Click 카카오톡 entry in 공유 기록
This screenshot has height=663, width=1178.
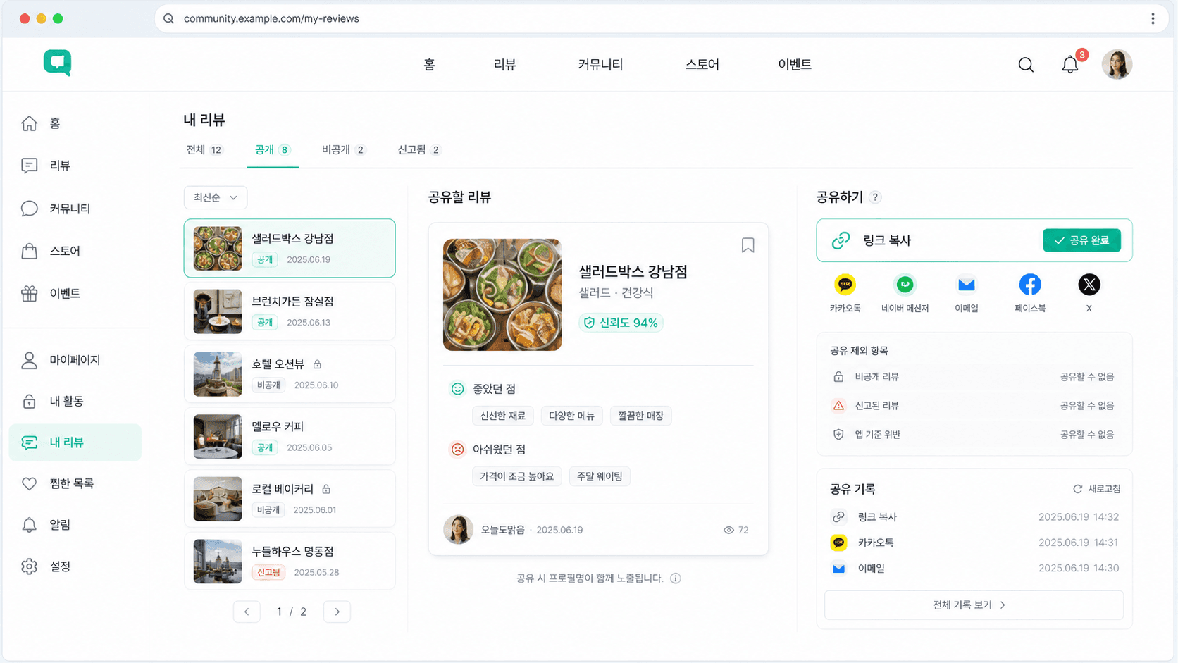(x=974, y=543)
